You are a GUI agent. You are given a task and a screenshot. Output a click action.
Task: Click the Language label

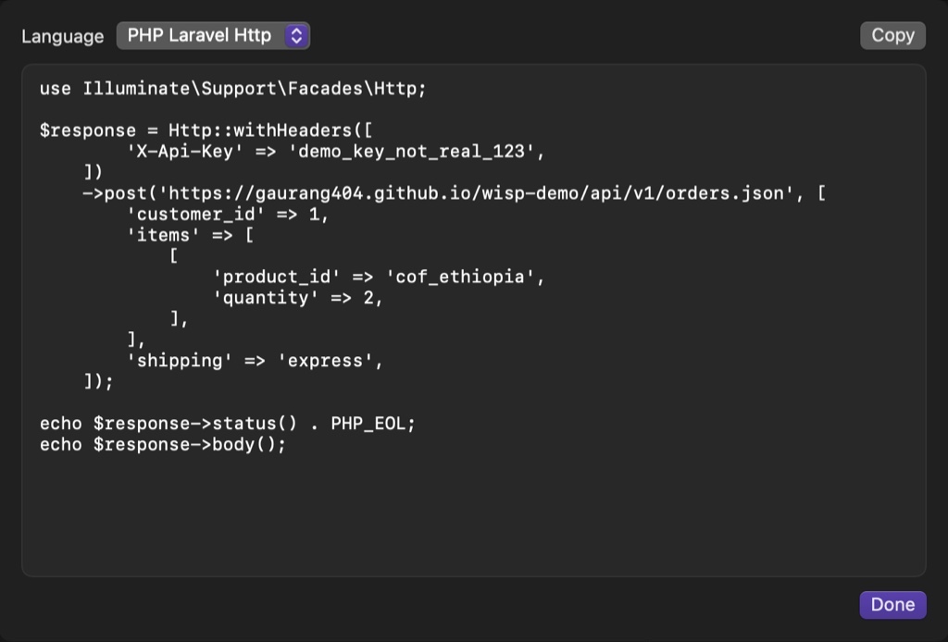[x=62, y=36]
